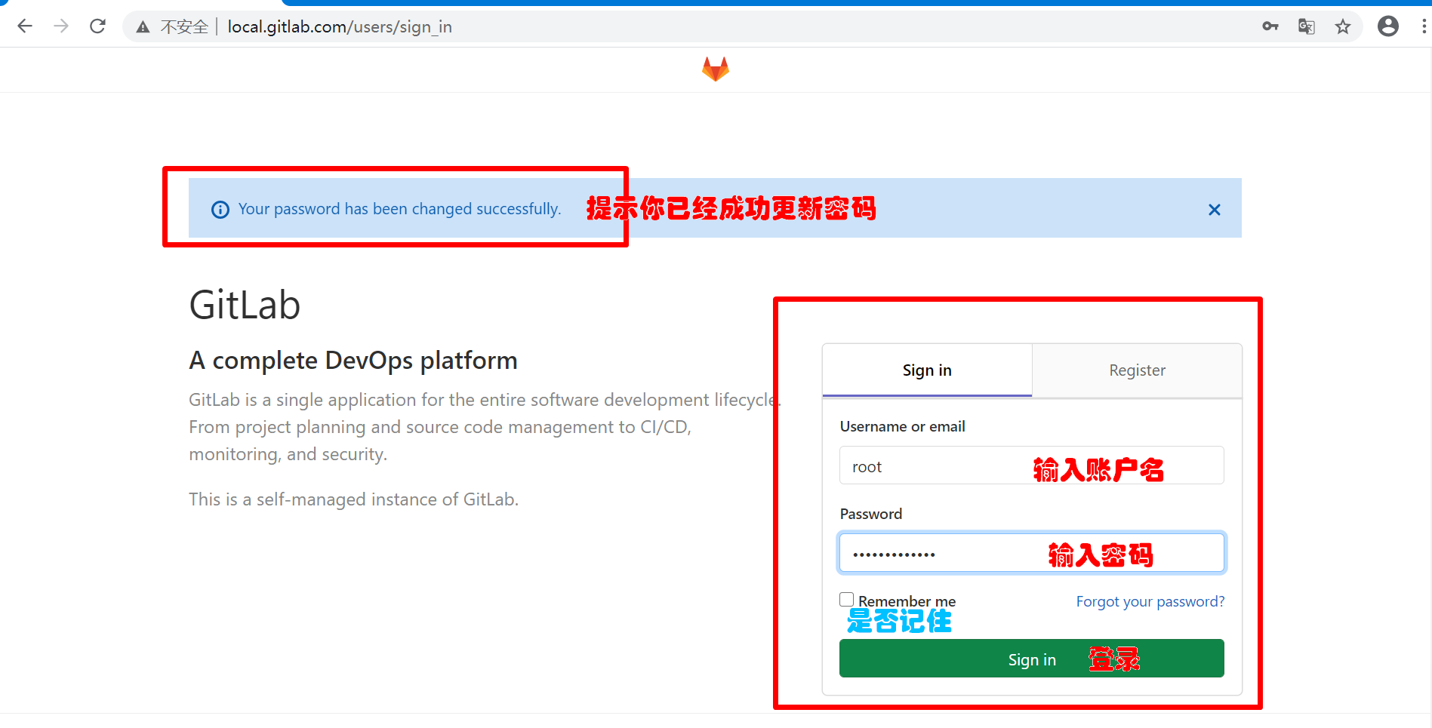Click the 'Your password has been changed successfully.' text
The width and height of the screenshot is (1432, 728).
[x=400, y=209]
